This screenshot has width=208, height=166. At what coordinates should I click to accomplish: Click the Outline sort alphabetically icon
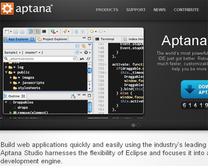[x=73, y=96]
